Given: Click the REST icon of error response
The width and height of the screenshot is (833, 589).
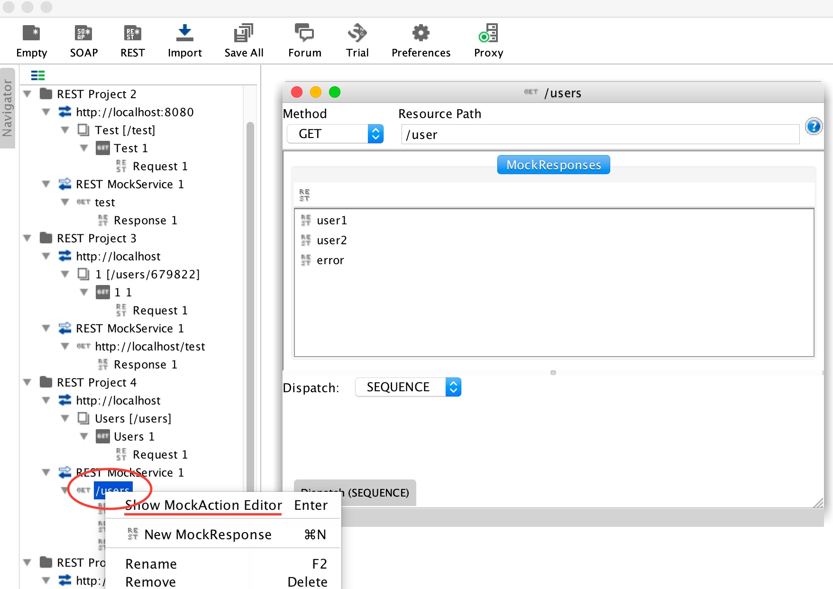Looking at the screenshot, I should 306,260.
